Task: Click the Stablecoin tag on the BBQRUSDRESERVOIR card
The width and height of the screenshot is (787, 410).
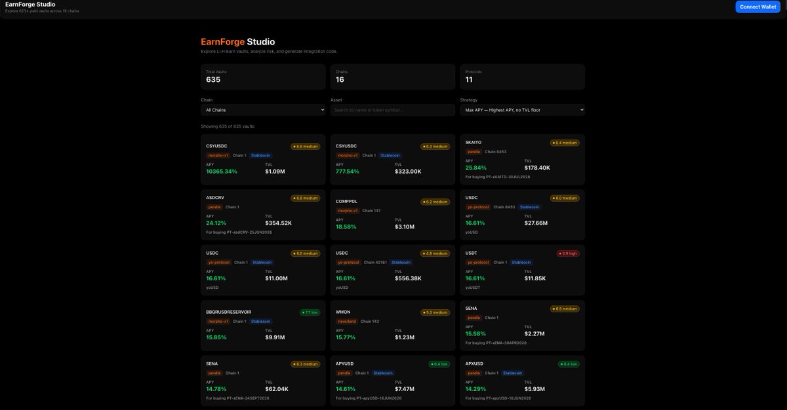Action: [261, 321]
